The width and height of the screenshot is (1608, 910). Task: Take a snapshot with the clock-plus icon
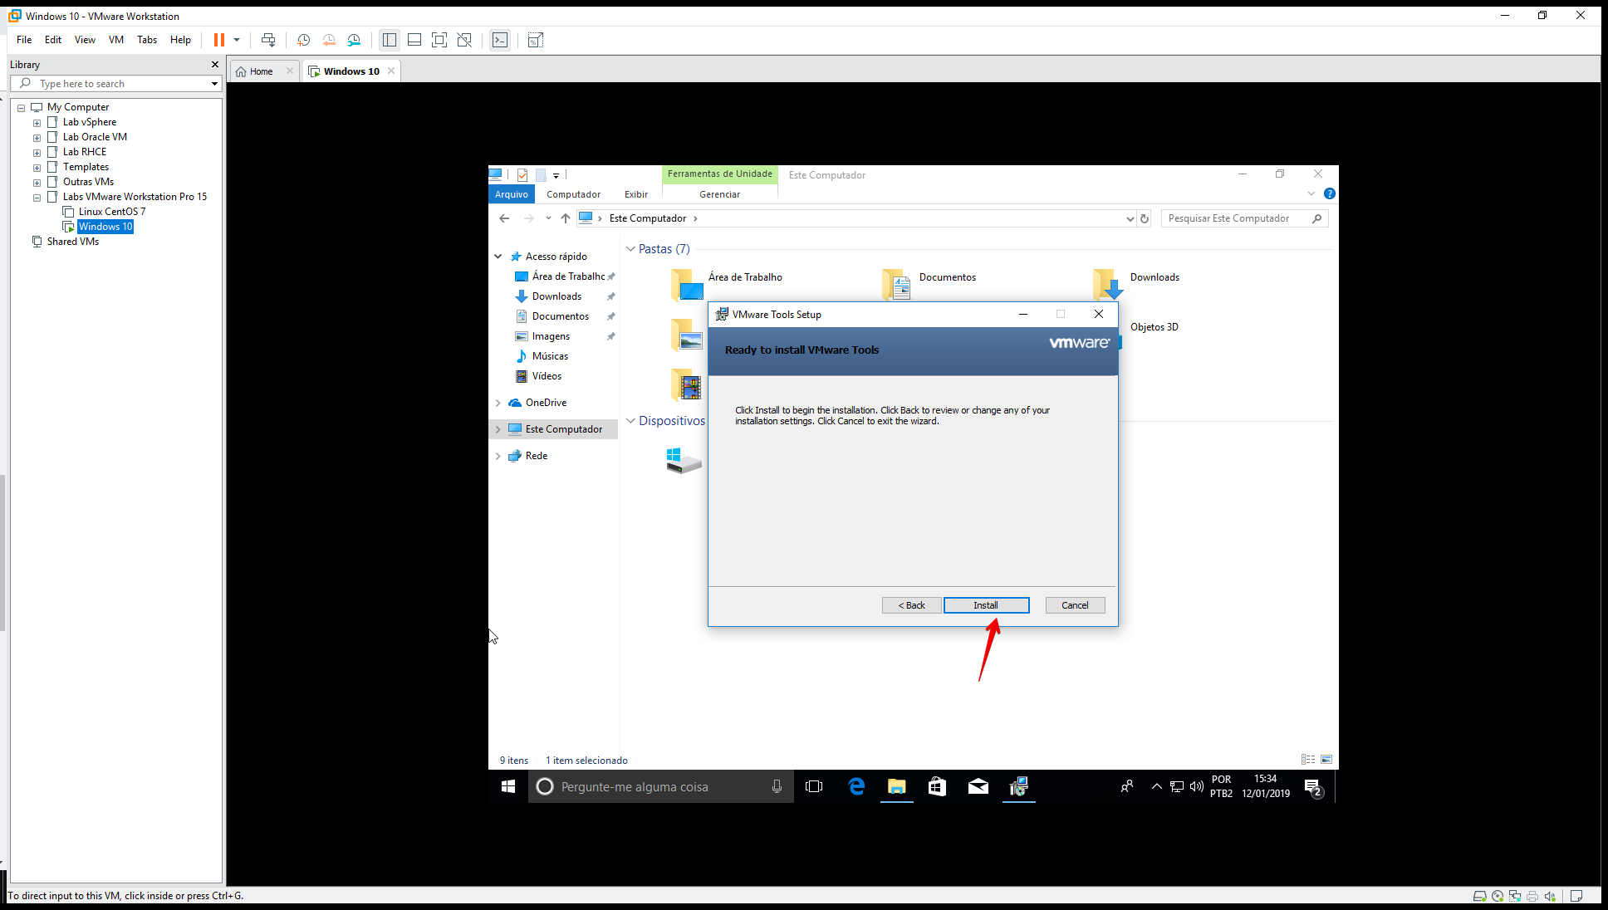point(304,40)
